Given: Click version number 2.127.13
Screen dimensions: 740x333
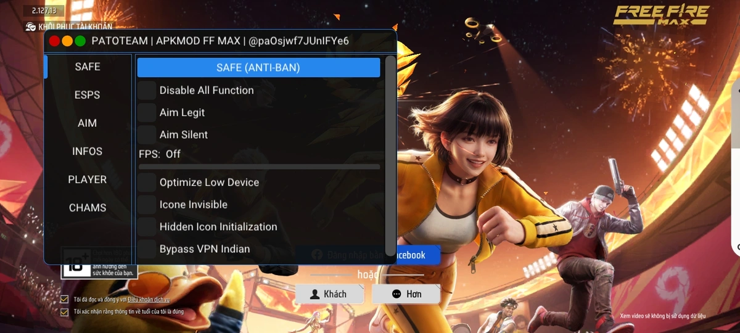Looking at the screenshot, I should click(44, 11).
